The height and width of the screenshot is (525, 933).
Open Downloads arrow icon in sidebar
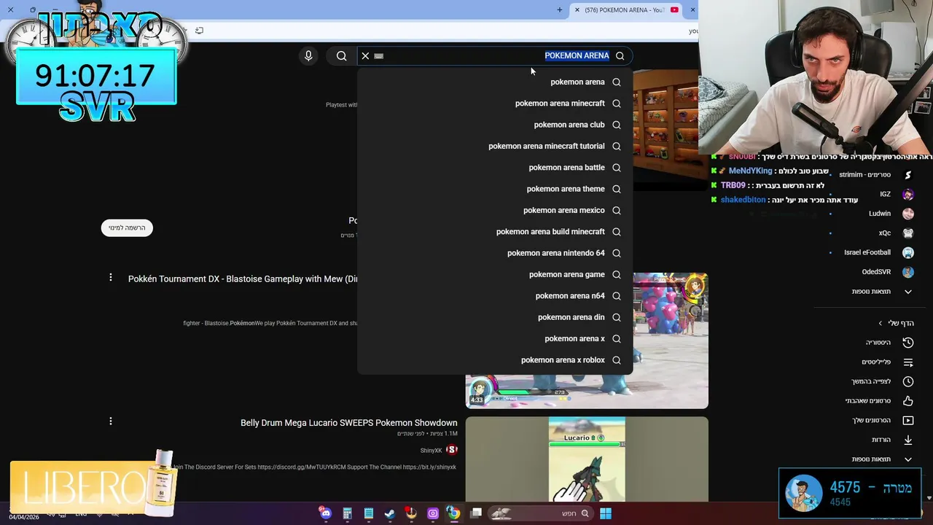click(908, 440)
